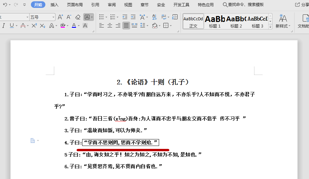This screenshot has height=179, width=309.
Task: Click the line spacing icon
Action: [142, 26]
